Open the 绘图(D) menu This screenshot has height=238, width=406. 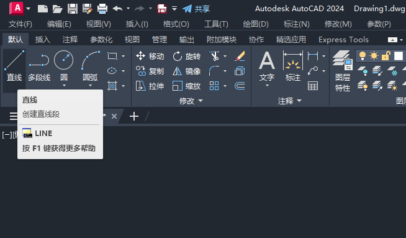coord(256,24)
